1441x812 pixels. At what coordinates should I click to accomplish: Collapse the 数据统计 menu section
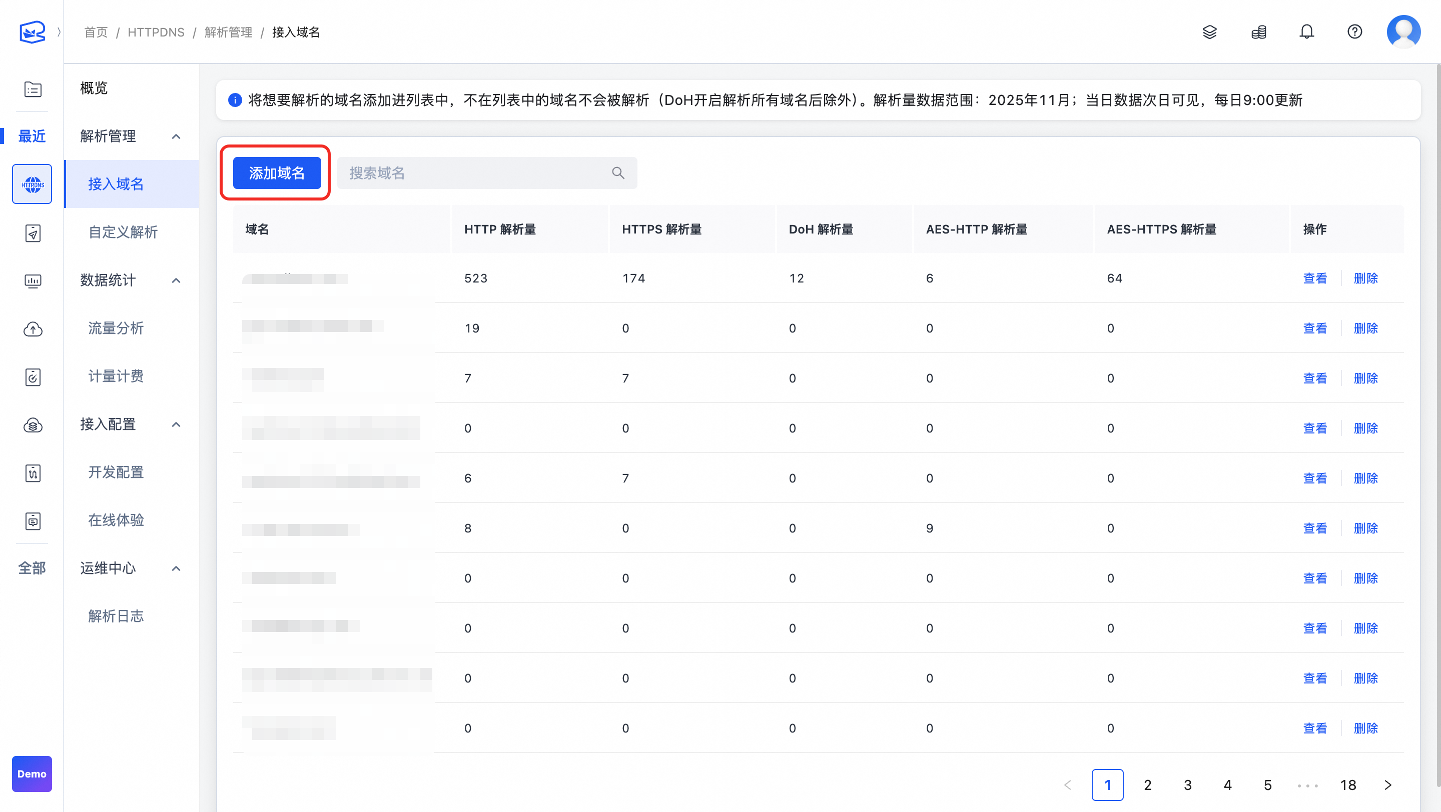(176, 280)
